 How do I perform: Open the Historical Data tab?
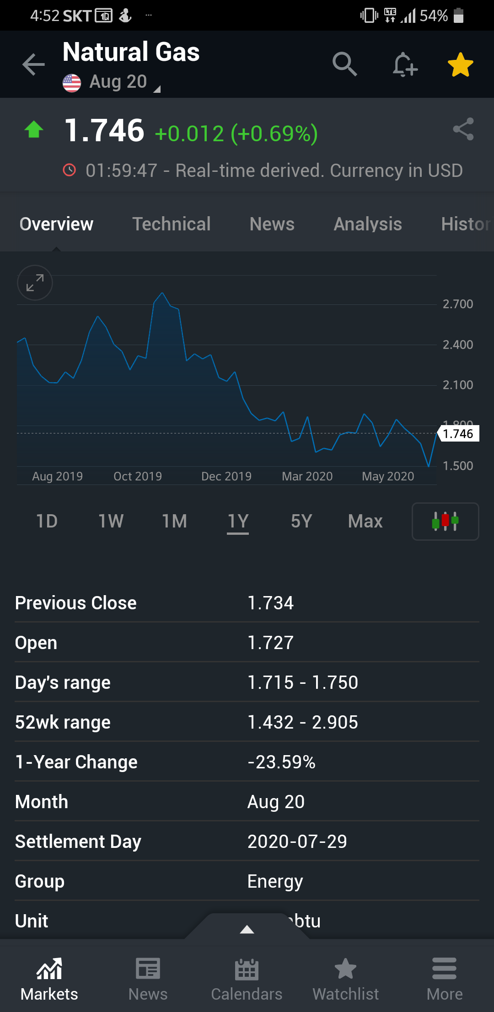tap(467, 224)
